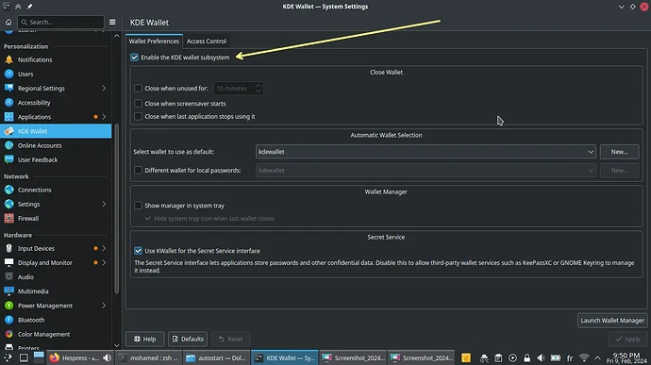Open Notifications settings in sidebar

coord(56,59)
